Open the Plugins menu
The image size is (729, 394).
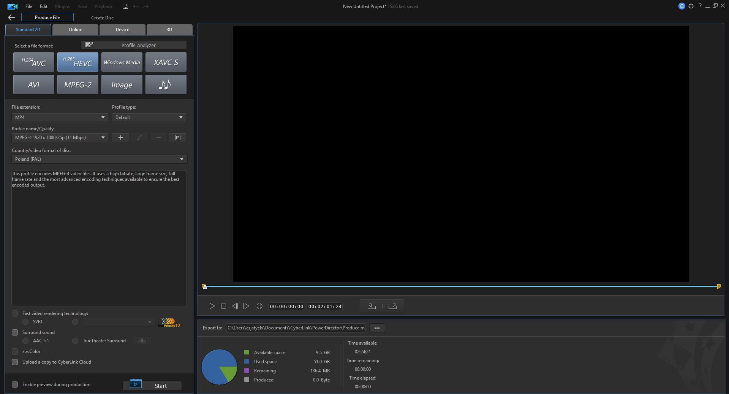62,6
